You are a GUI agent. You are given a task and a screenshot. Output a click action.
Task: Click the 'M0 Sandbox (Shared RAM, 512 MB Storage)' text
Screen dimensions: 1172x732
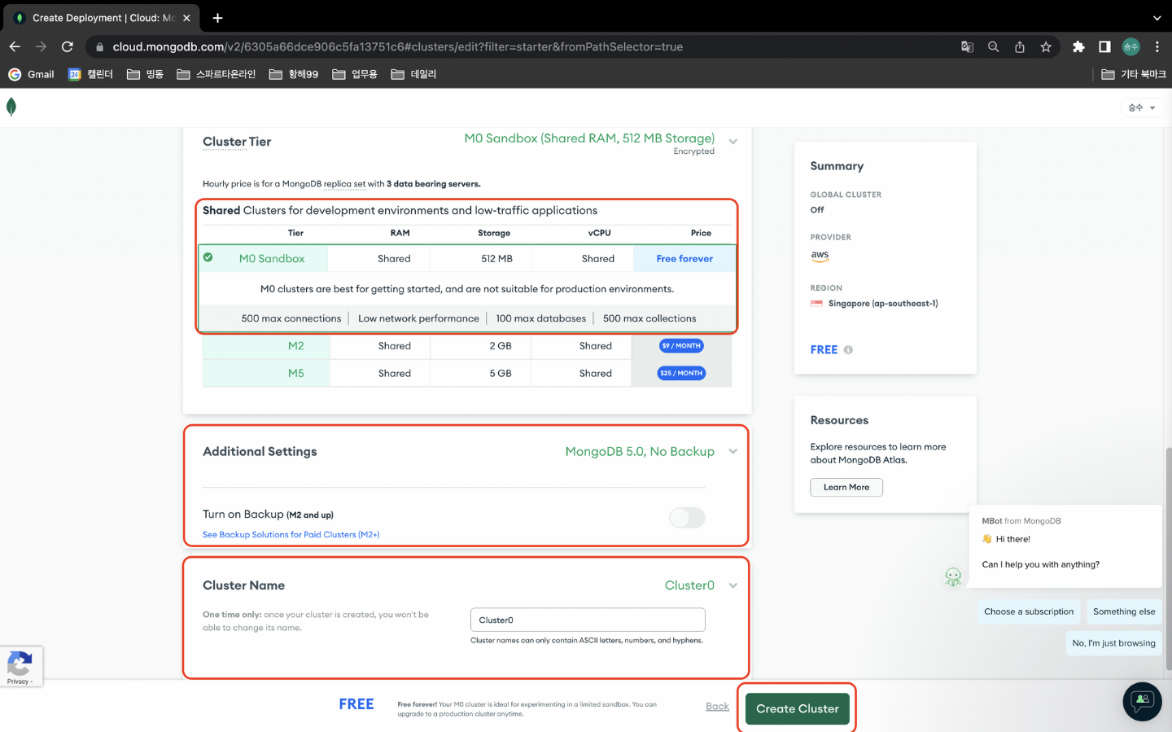(x=589, y=138)
